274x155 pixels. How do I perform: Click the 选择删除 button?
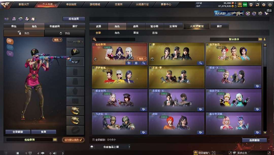pyautogui.click(x=254, y=140)
